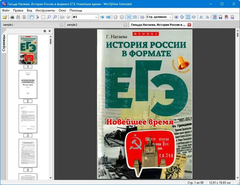Open the Вид menu

click(29, 10)
